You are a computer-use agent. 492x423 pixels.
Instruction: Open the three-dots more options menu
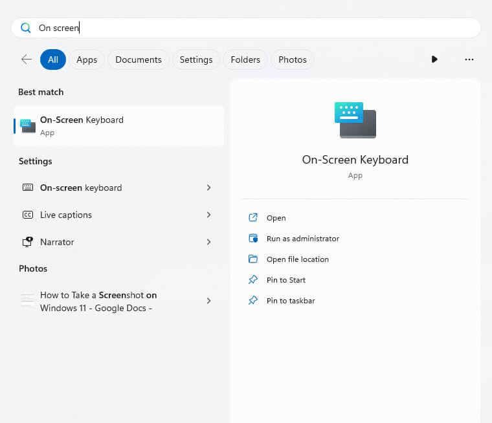tap(469, 60)
